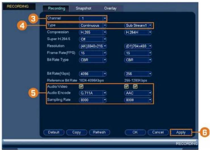
Task: Open the Resolution dropdown showing (D1)704x480
Action: coord(138,46)
